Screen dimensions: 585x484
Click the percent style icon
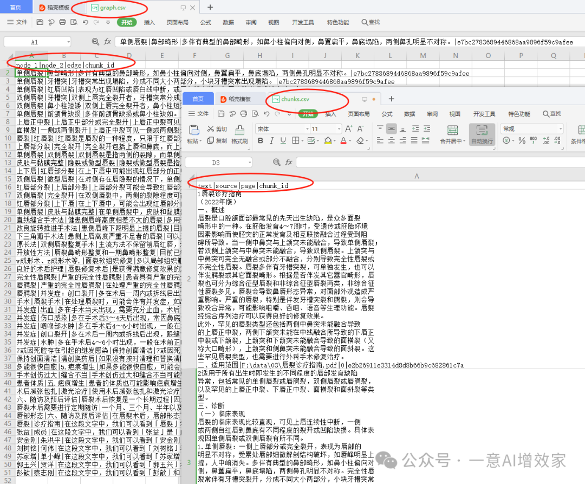(522, 141)
